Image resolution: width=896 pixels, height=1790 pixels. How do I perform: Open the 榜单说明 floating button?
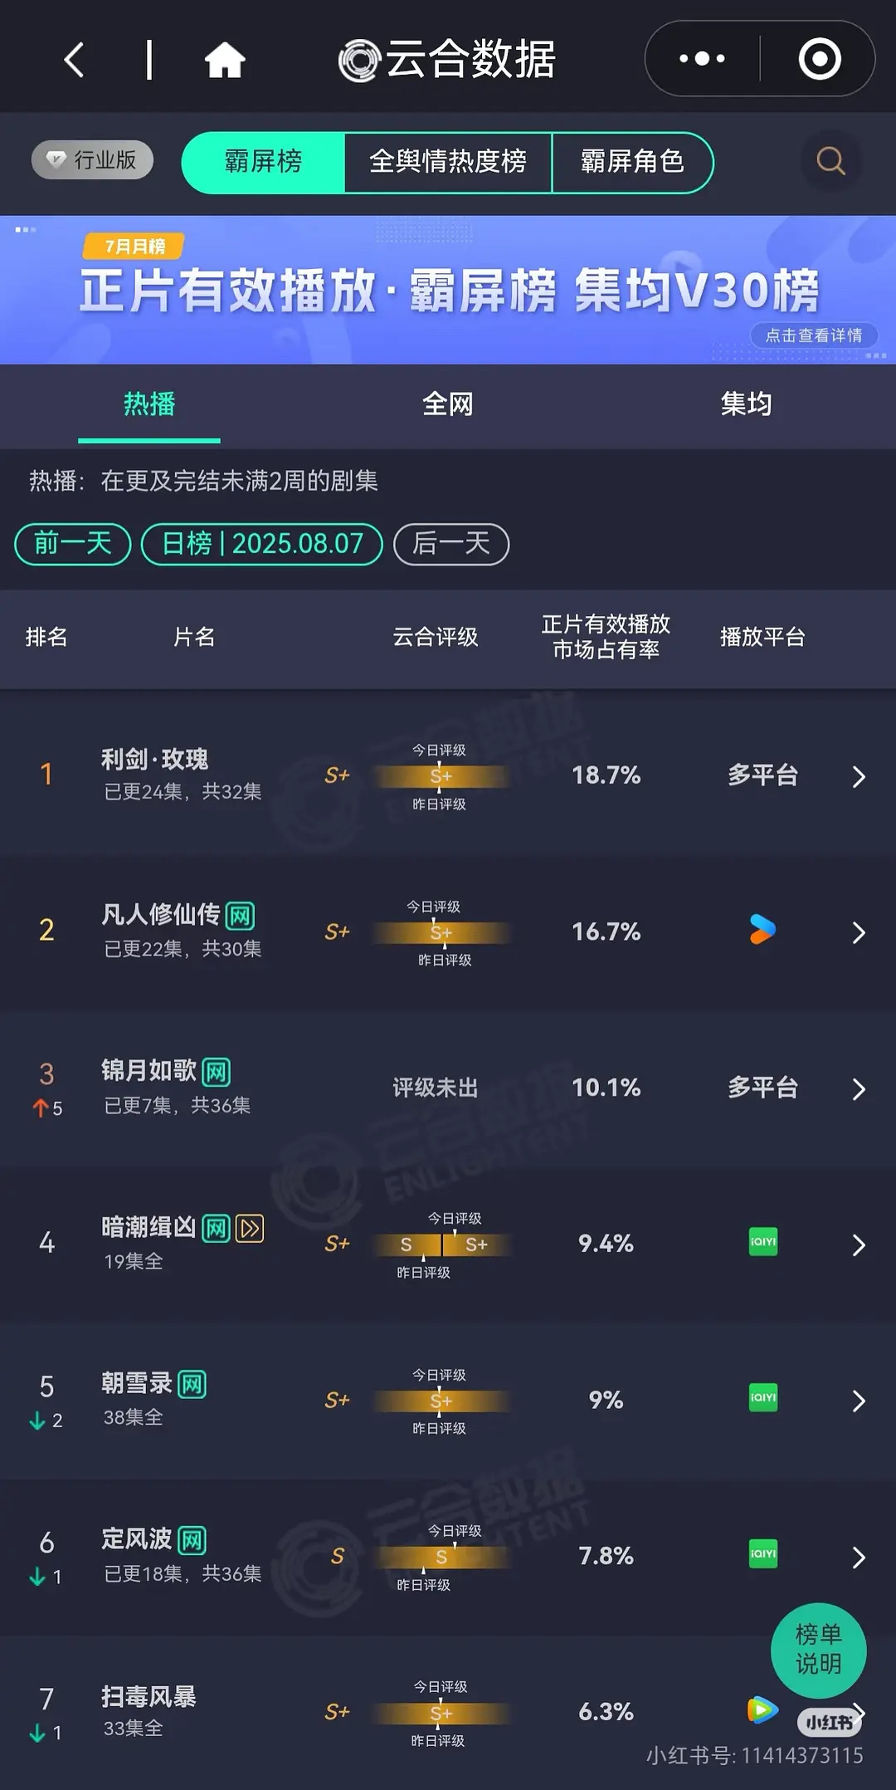click(818, 1650)
